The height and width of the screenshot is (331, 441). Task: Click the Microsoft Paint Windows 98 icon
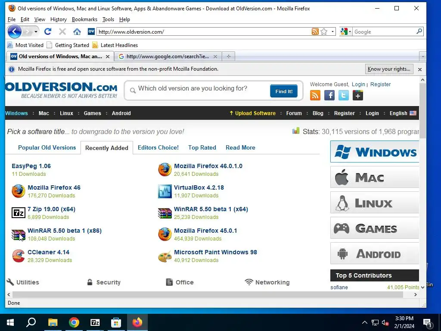tap(165, 256)
